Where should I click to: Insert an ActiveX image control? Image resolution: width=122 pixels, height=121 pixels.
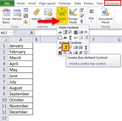tap(75, 52)
